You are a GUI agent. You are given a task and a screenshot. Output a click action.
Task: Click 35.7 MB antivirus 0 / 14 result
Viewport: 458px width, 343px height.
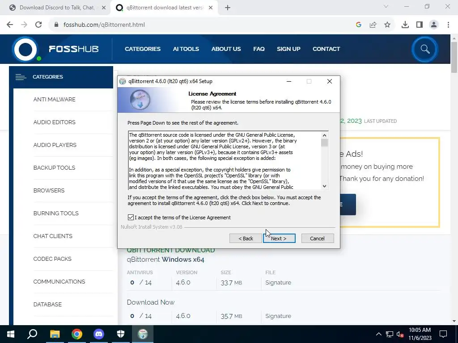click(x=141, y=316)
